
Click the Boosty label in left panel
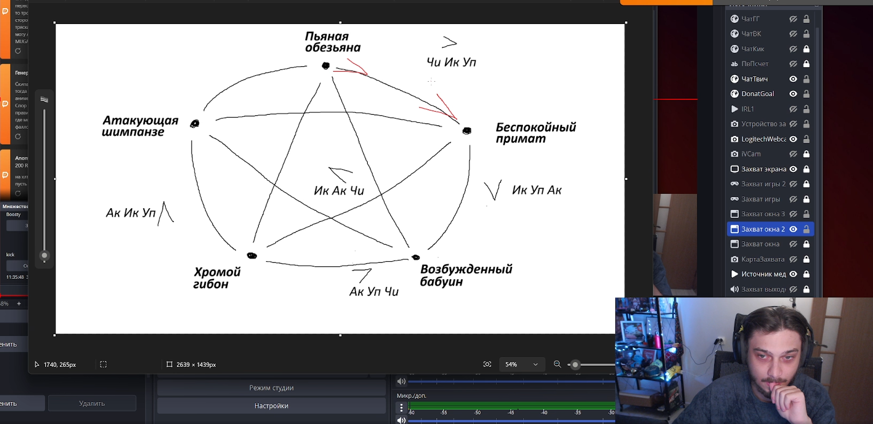13,215
